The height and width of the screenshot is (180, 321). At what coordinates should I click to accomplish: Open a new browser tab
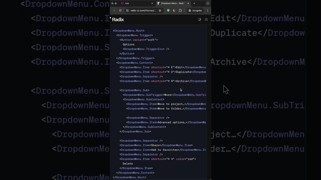pos(194,3)
